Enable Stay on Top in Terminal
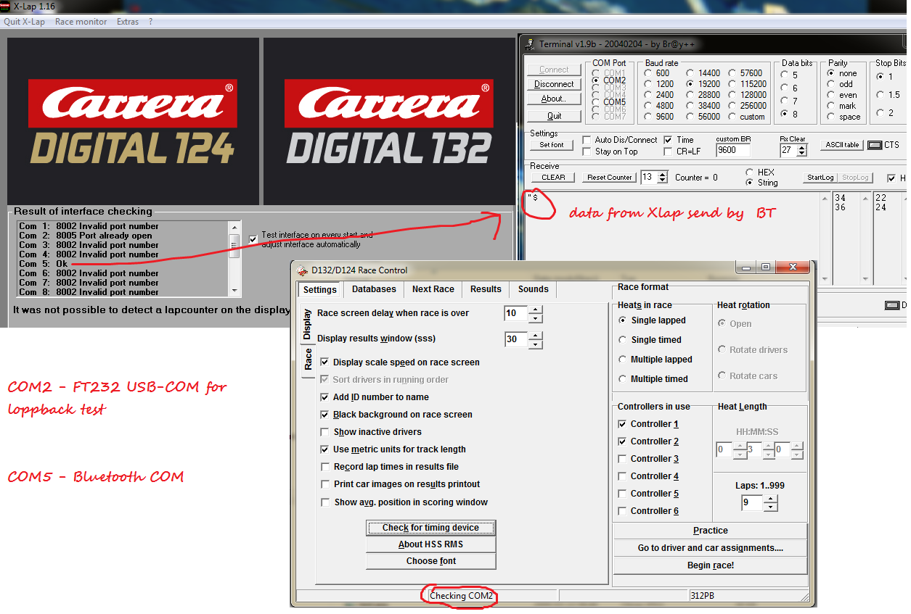911x614 pixels. pyautogui.click(x=587, y=152)
